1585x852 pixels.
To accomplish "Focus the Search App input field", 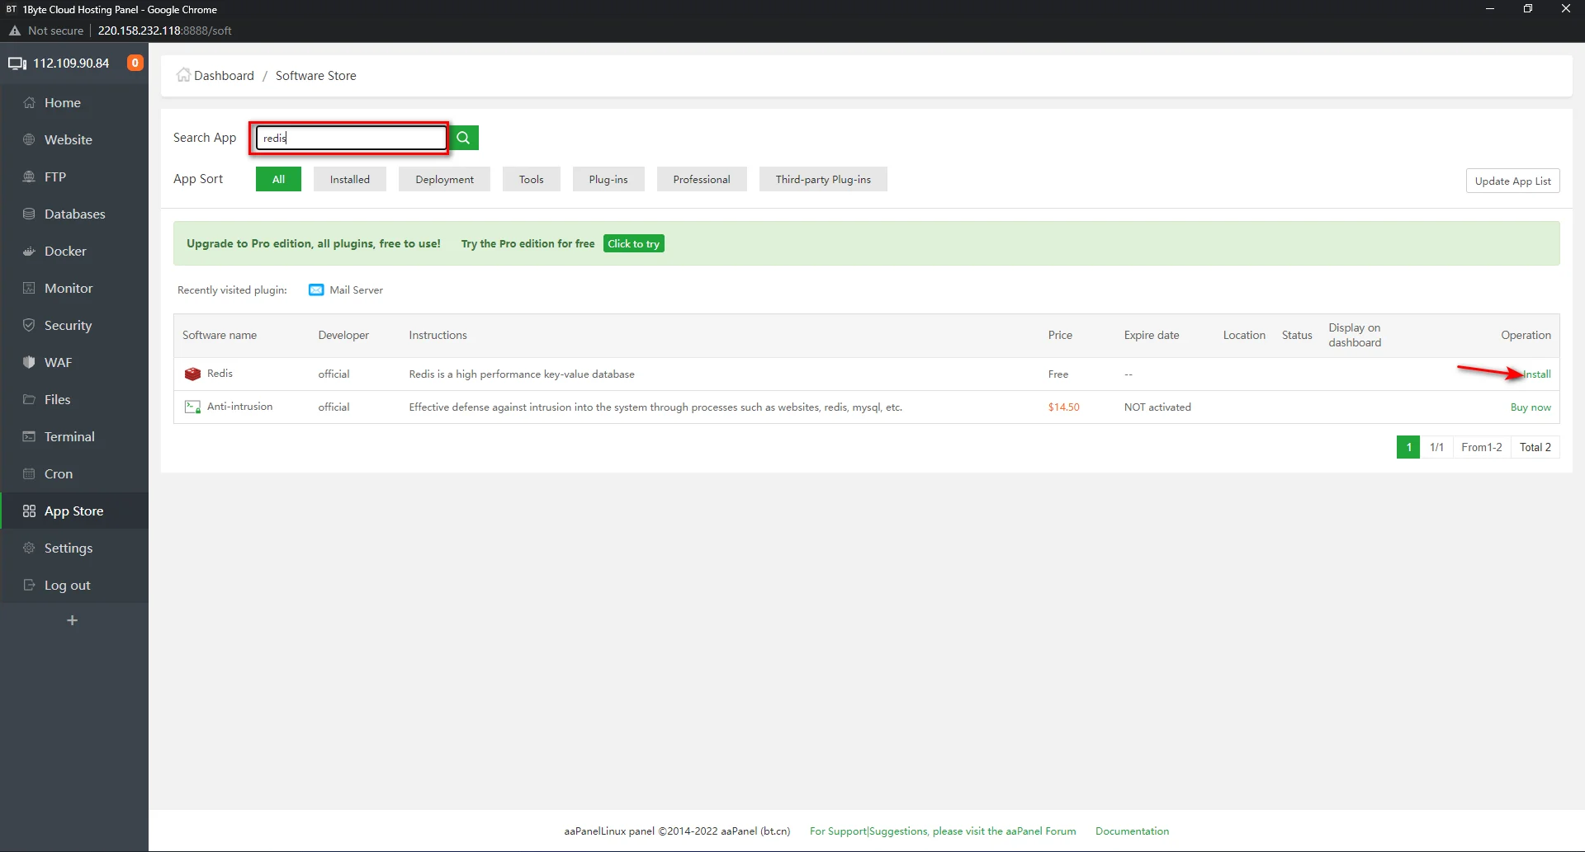I will (x=351, y=138).
